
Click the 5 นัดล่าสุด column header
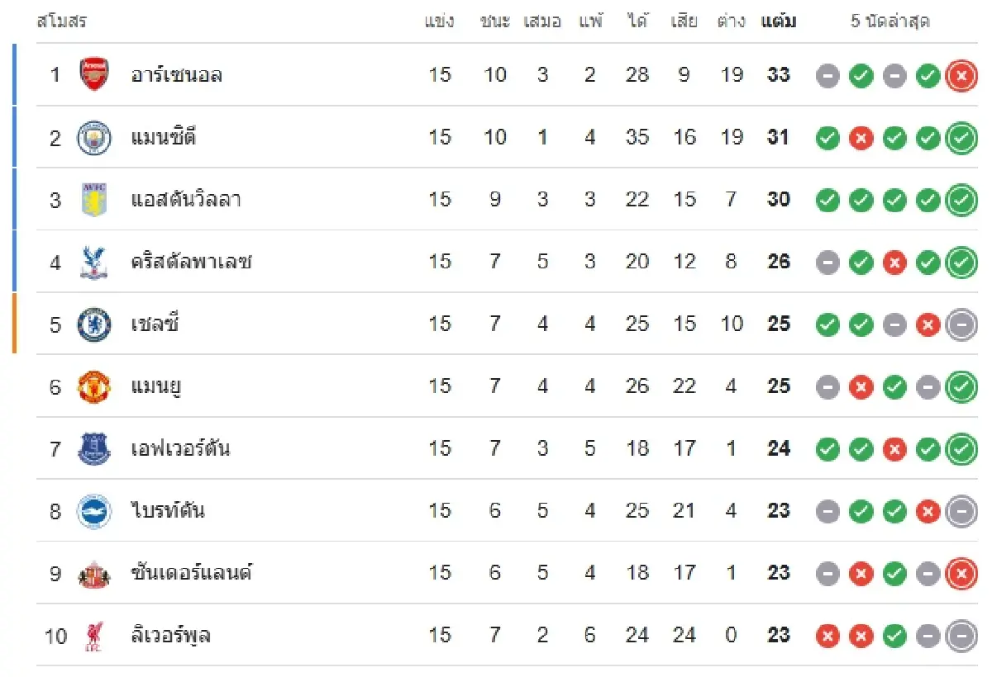889,21
